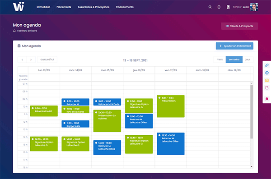The height and width of the screenshot is (179, 271).
Task: Open Friday 8:34 Présentation event
Action: tap(171, 106)
